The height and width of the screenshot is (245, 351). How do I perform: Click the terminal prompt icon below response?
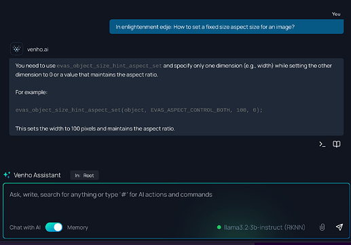coord(322,144)
